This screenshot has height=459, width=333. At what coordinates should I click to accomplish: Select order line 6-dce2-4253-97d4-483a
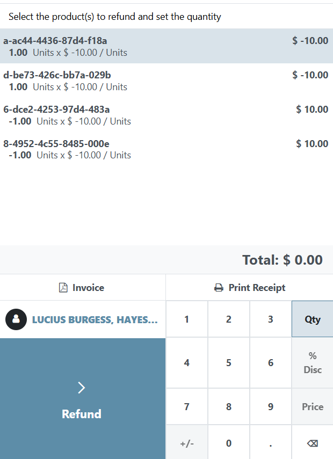click(x=166, y=115)
